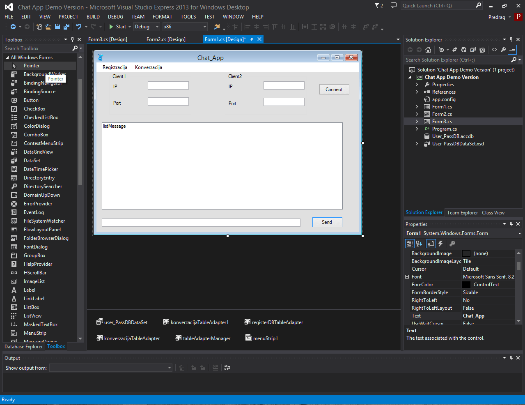Click the Properties grid vertical scrollbar thumb

pyautogui.click(x=518, y=266)
